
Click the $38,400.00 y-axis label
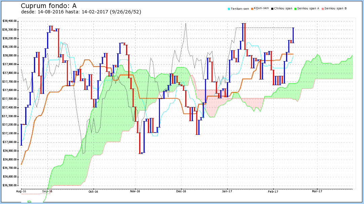9,21
